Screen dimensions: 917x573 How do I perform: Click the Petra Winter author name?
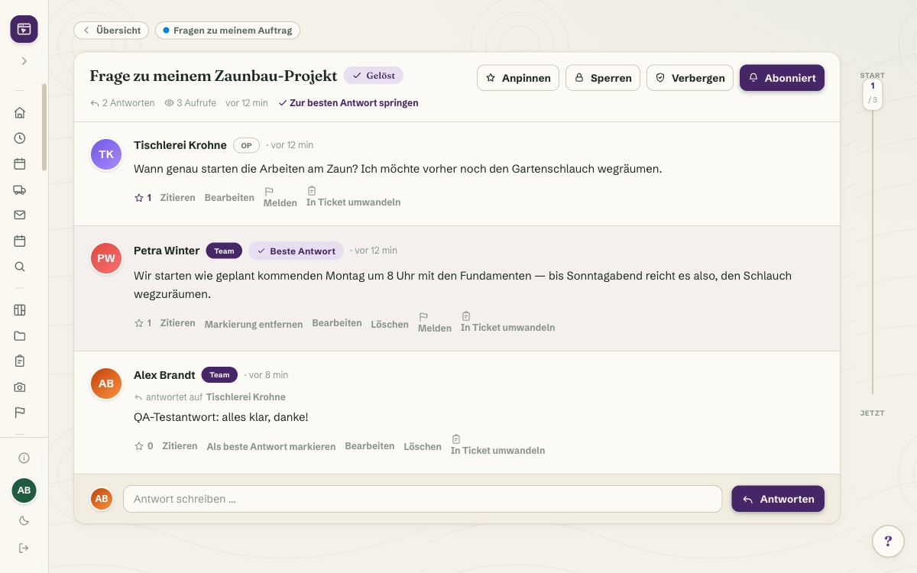click(x=167, y=251)
